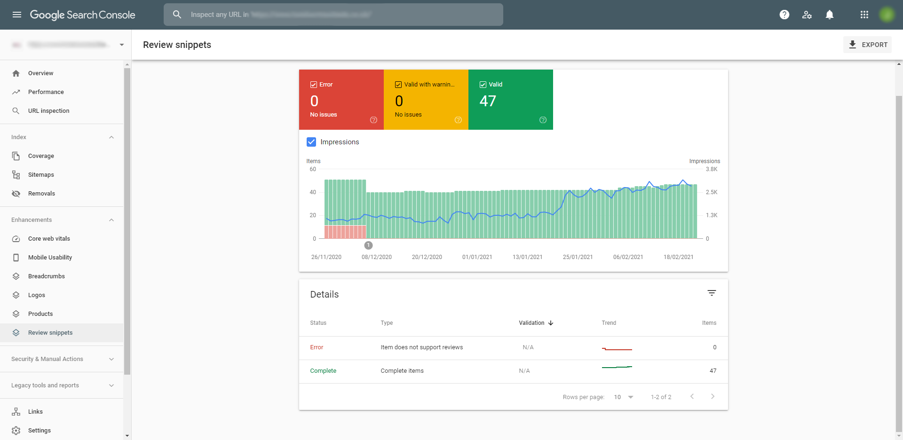Viewport: 903px width, 440px height.
Task: Click the EXPORT button
Action: tap(867, 45)
